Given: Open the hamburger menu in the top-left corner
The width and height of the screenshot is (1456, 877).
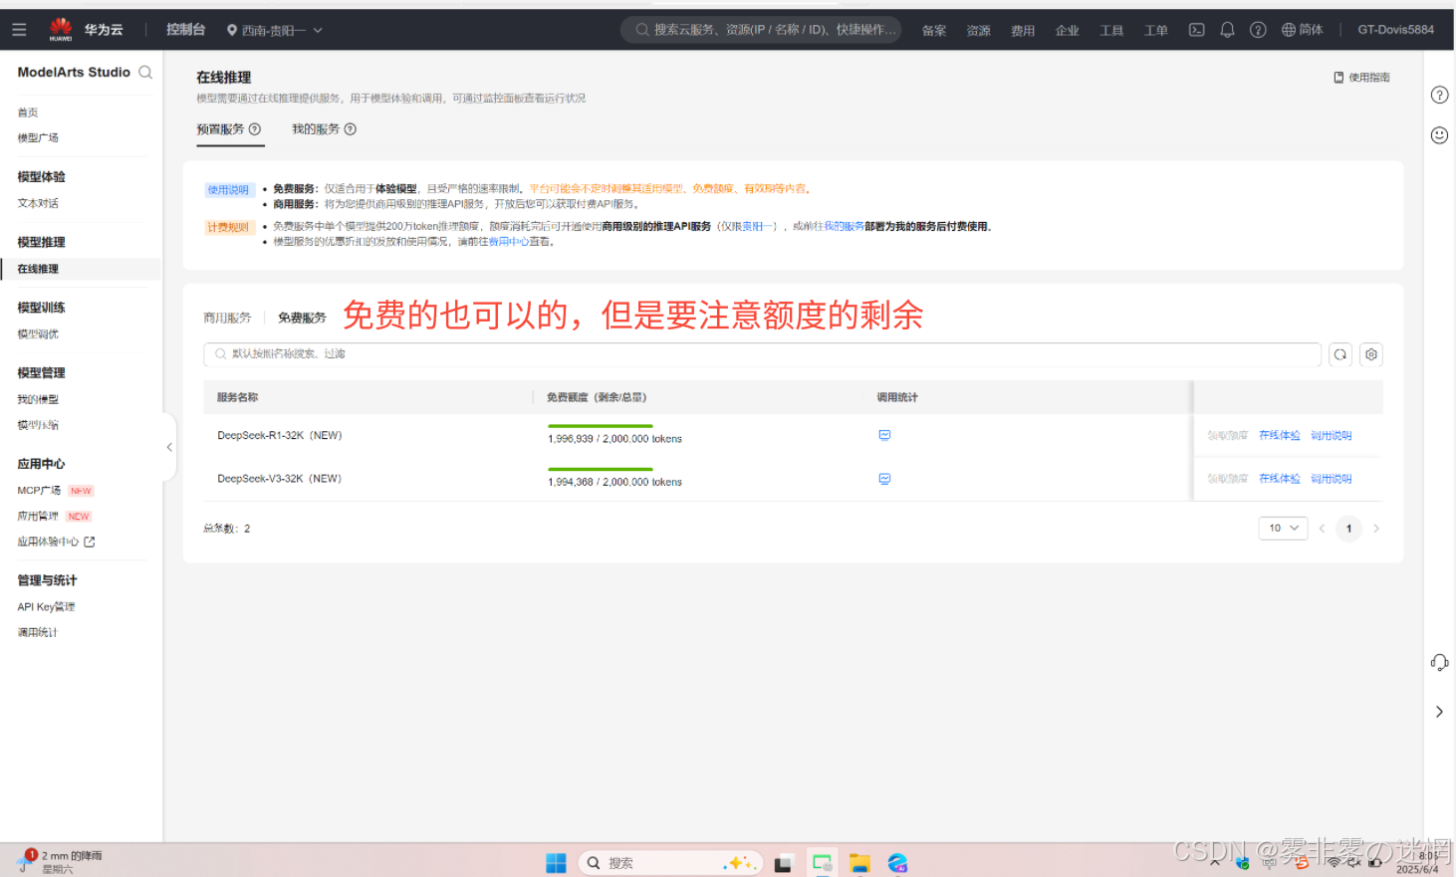Looking at the screenshot, I should (x=19, y=30).
